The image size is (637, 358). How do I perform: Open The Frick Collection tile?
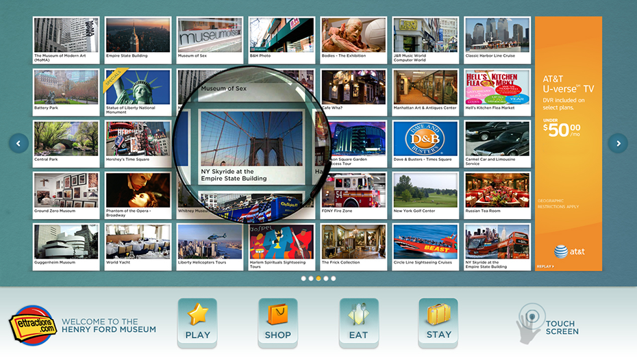pyautogui.click(x=353, y=247)
